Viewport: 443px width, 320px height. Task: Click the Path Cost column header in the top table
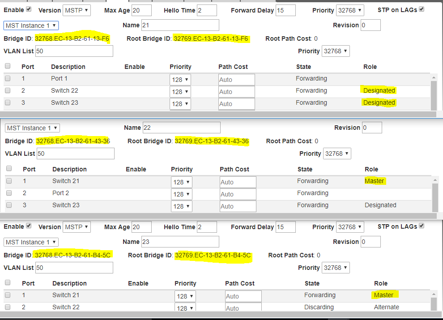[233, 67]
